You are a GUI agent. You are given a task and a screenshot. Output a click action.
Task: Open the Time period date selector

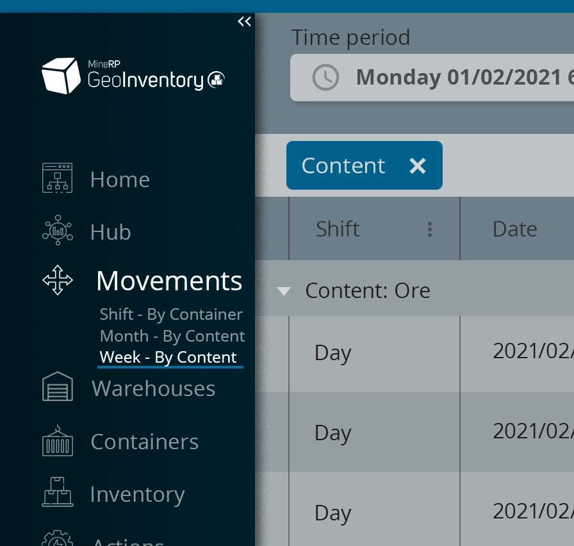[448, 78]
